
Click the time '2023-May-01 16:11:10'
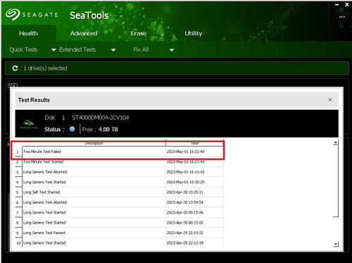(x=185, y=172)
